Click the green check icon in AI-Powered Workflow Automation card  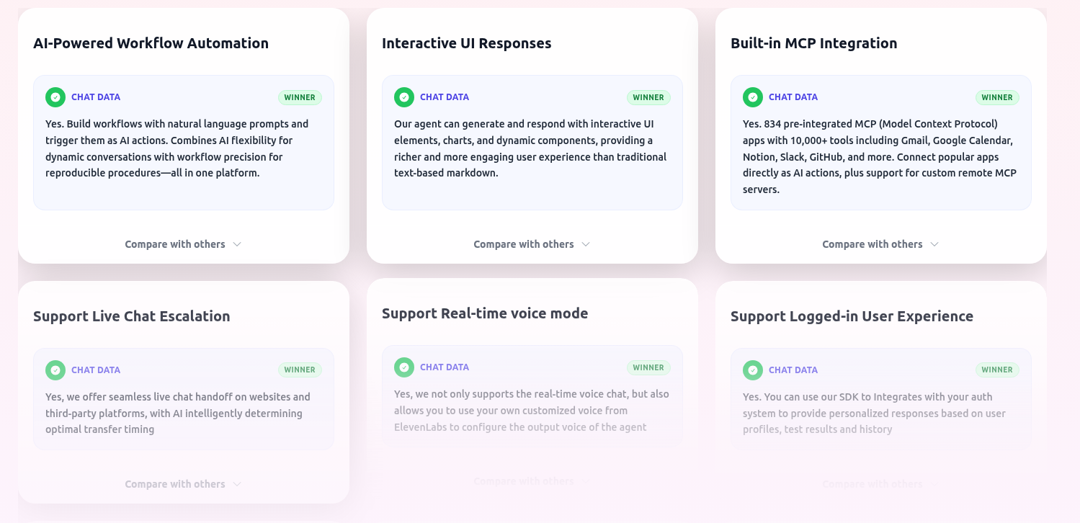55,97
